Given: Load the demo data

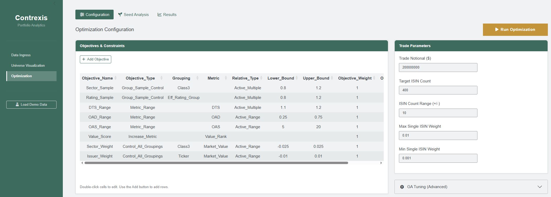Looking at the screenshot, I should (x=31, y=105).
